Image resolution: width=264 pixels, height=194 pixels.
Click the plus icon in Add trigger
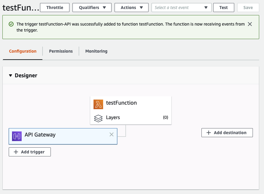click(x=16, y=152)
